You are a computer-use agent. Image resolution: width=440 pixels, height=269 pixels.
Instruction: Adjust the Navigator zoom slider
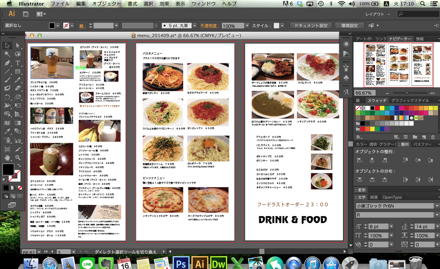407,93
